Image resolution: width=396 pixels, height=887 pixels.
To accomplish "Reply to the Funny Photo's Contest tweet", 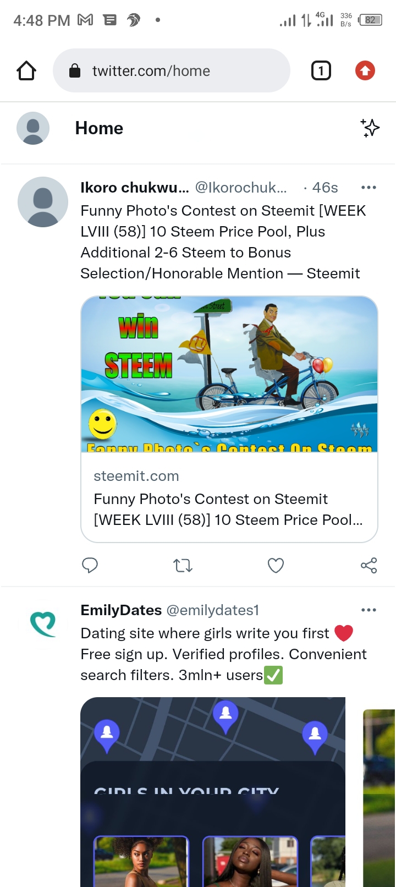I will coord(90,565).
